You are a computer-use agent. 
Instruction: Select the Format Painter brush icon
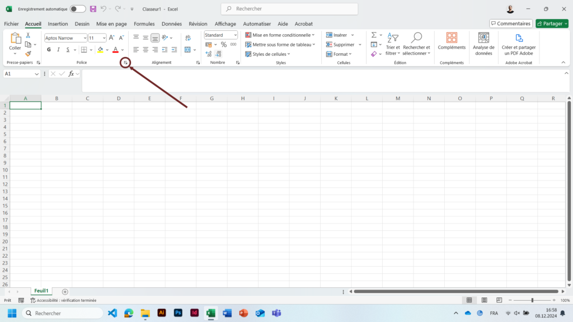28,54
